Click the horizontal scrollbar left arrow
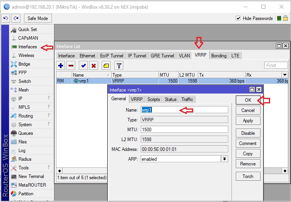The width and height of the screenshot is (291, 202). click(60, 171)
